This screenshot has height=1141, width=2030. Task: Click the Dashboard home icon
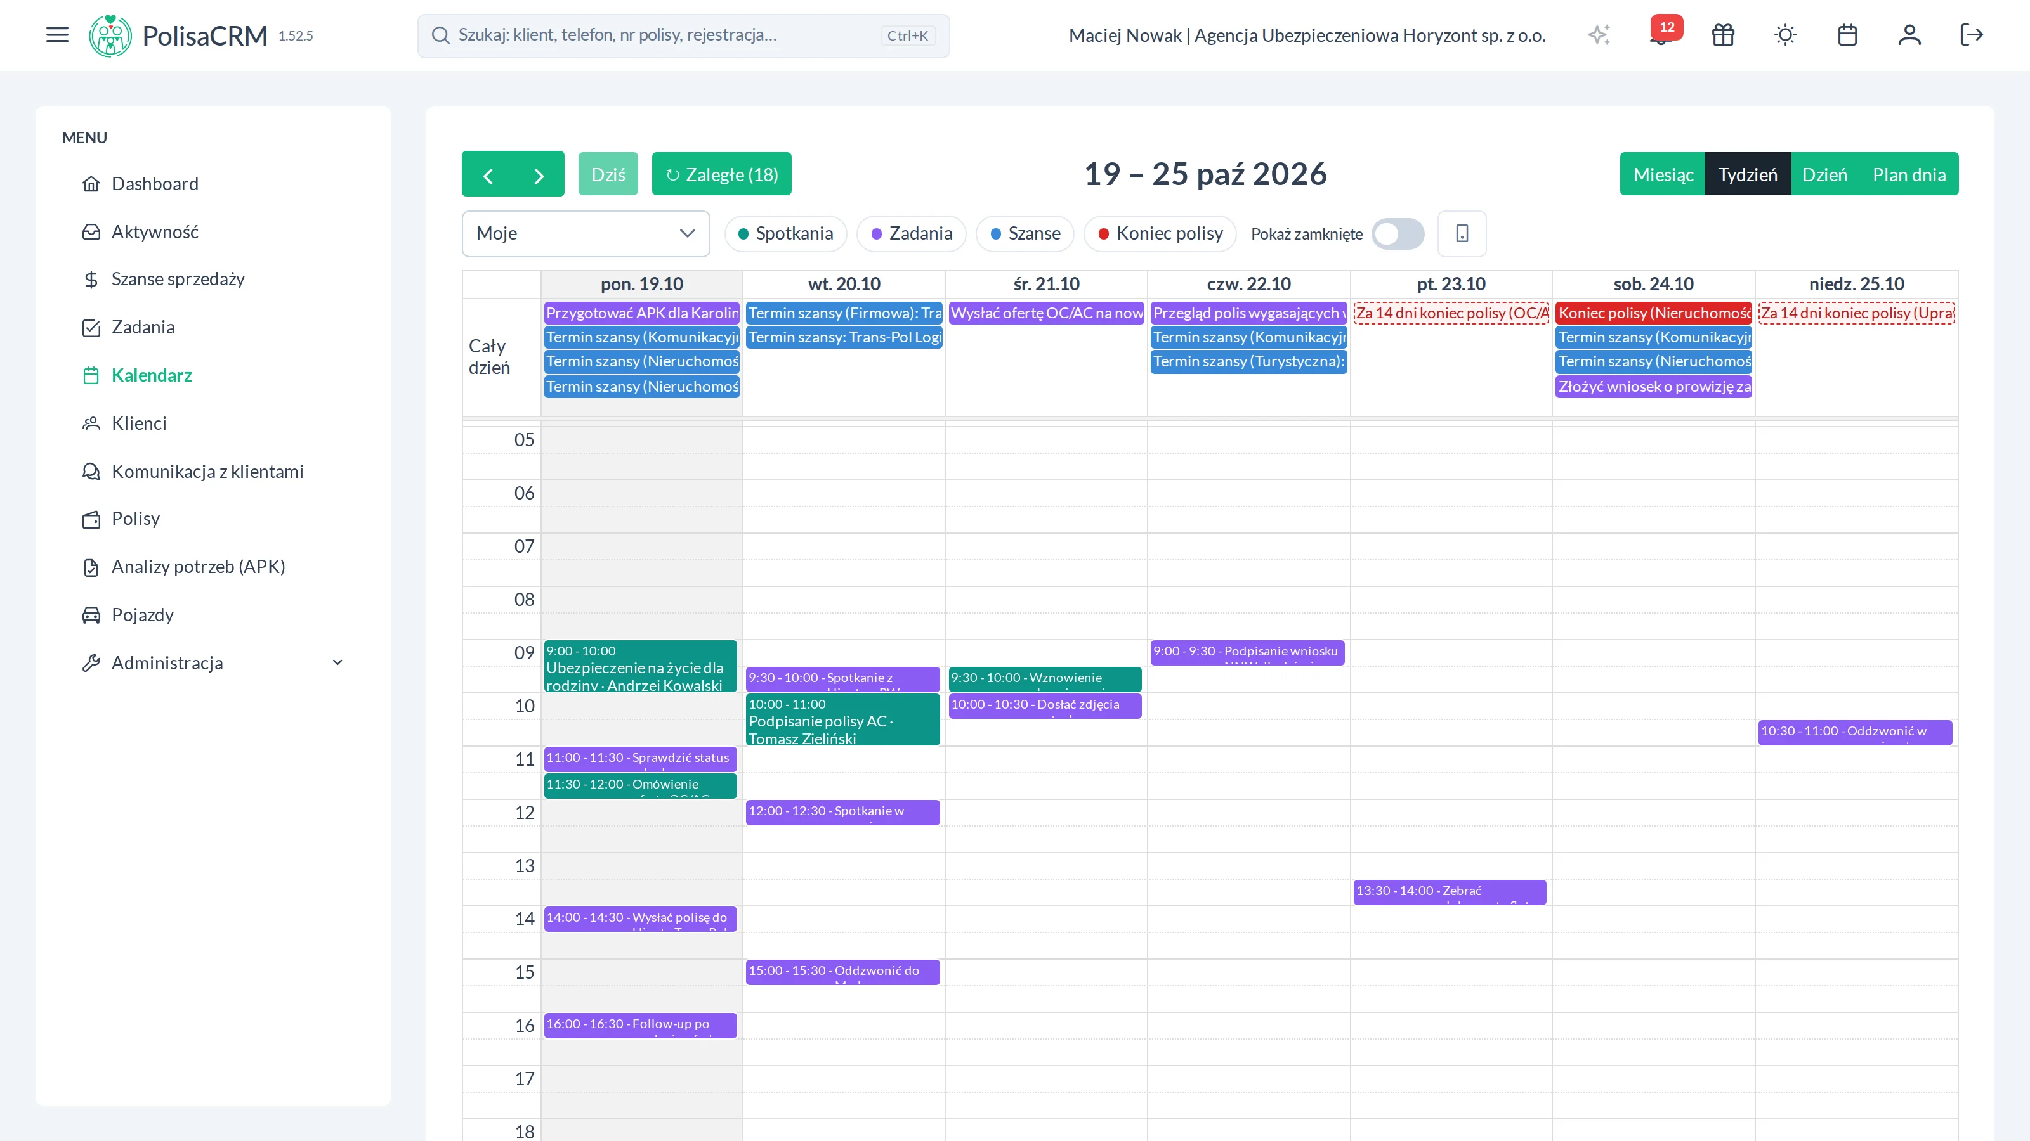91,183
